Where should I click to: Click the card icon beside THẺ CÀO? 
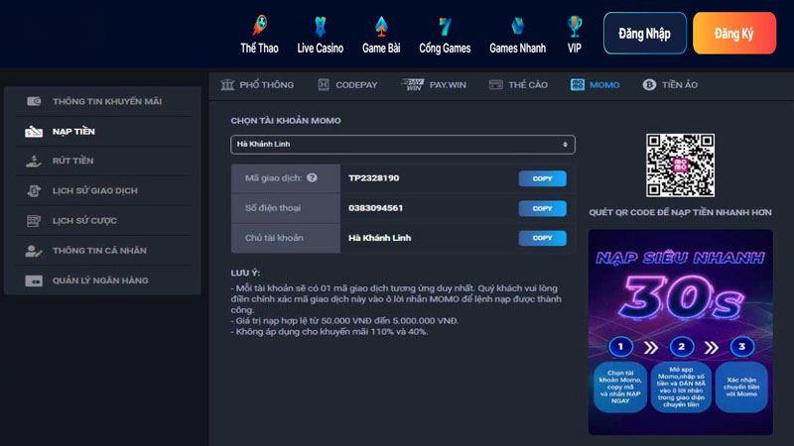495,84
